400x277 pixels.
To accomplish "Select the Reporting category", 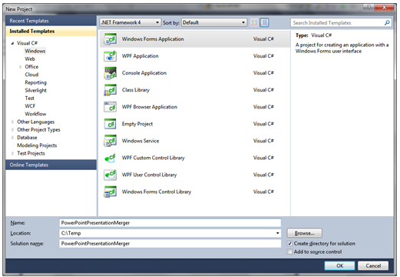I will (x=36, y=82).
